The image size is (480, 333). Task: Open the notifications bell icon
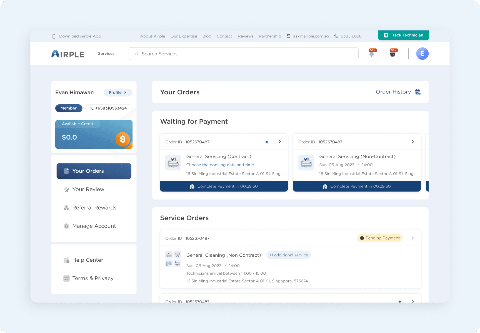click(372, 53)
